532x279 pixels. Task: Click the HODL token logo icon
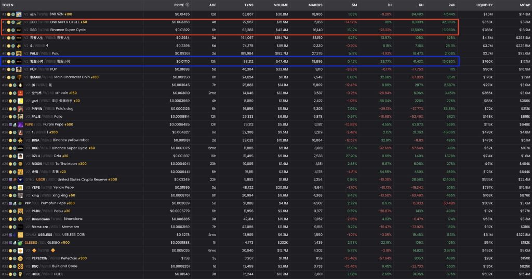tap(19, 273)
